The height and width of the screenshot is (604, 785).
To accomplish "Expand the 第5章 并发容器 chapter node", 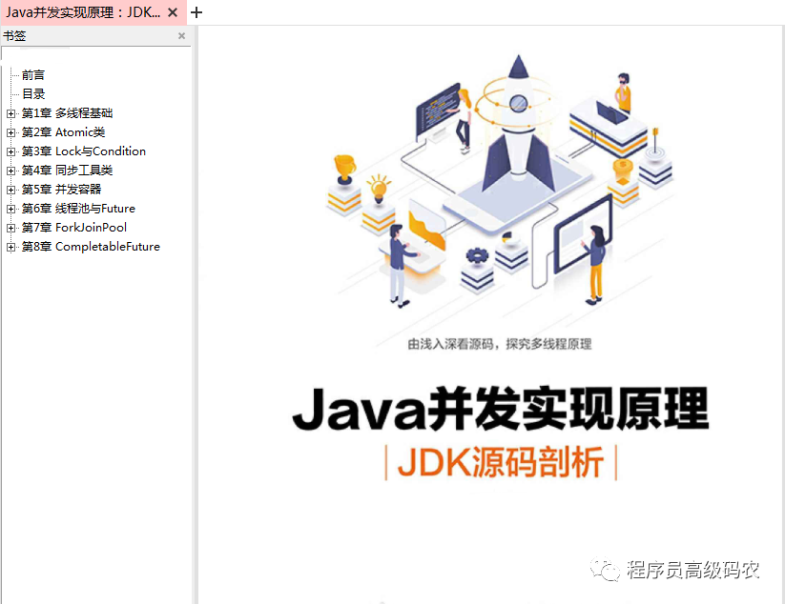I will 10,190.
